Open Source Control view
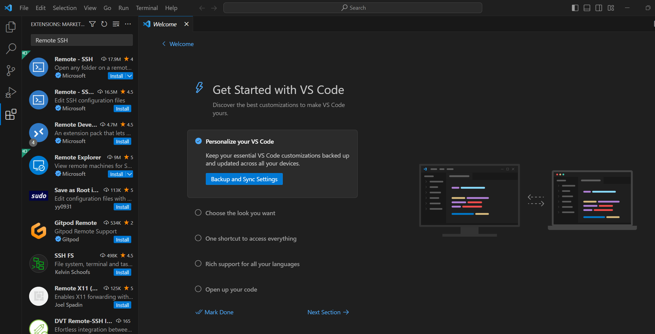The width and height of the screenshot is (655, 334). 11,71
